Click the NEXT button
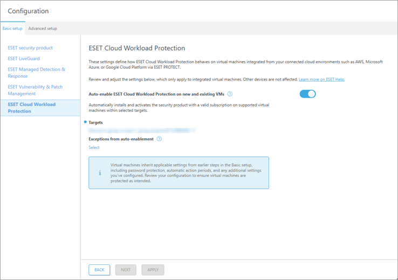 [126, 270]
